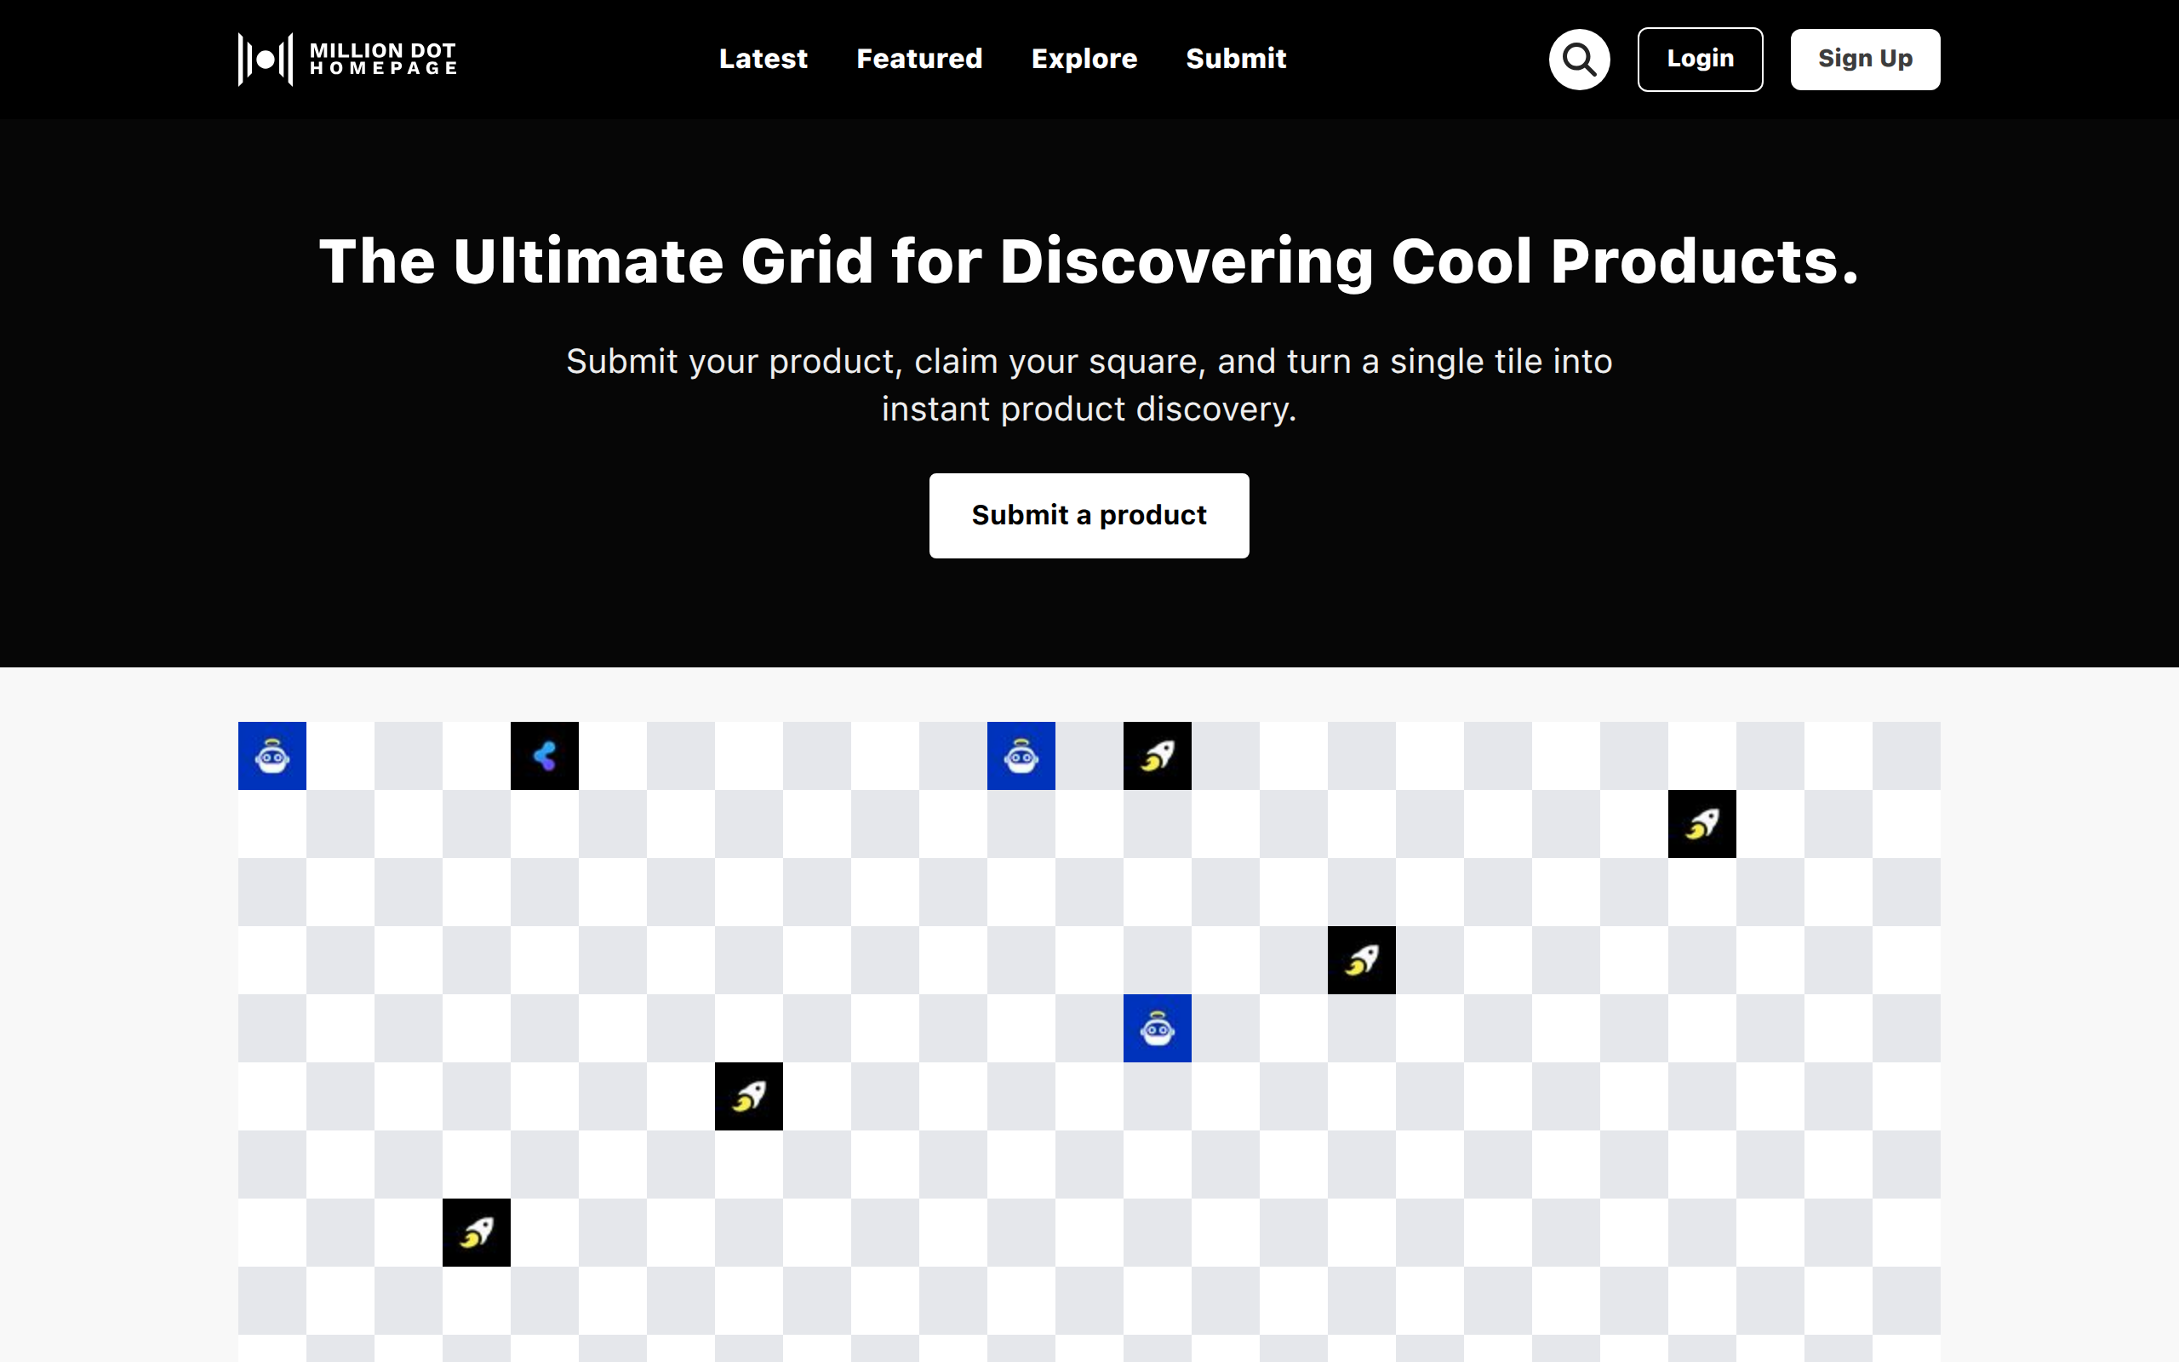Click the robot tile next to the top rocket tile
2179x1362 pixels.
pyautogui.click(x=1021, y=757)
